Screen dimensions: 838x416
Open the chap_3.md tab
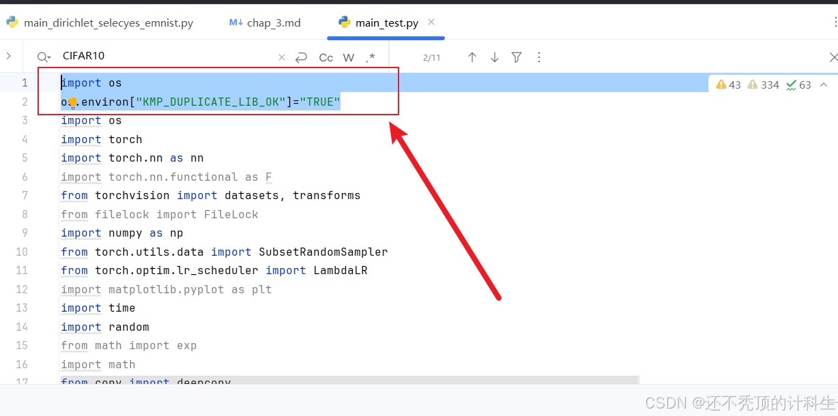tap(265, 23)
